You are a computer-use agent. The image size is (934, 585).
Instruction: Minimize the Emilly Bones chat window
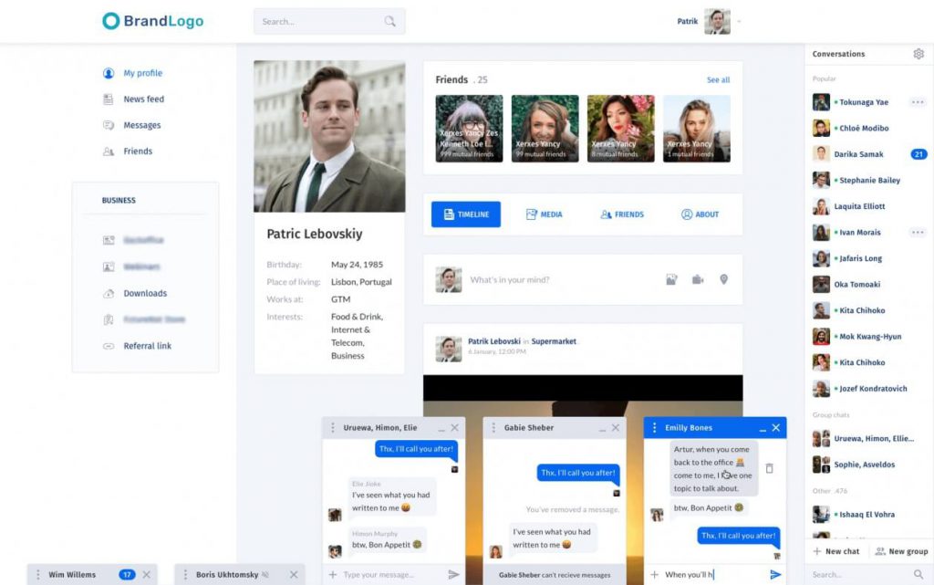click(x=763, y=428)
